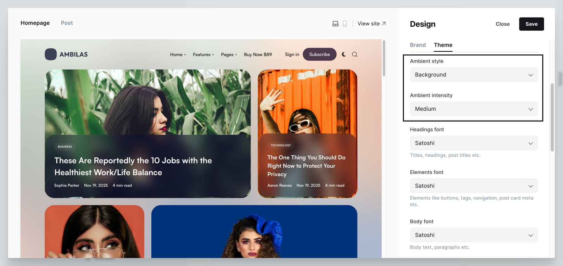Open the Pages navigation menu
This screenshot has height=266, width=563.
click(x=229, y=54)
